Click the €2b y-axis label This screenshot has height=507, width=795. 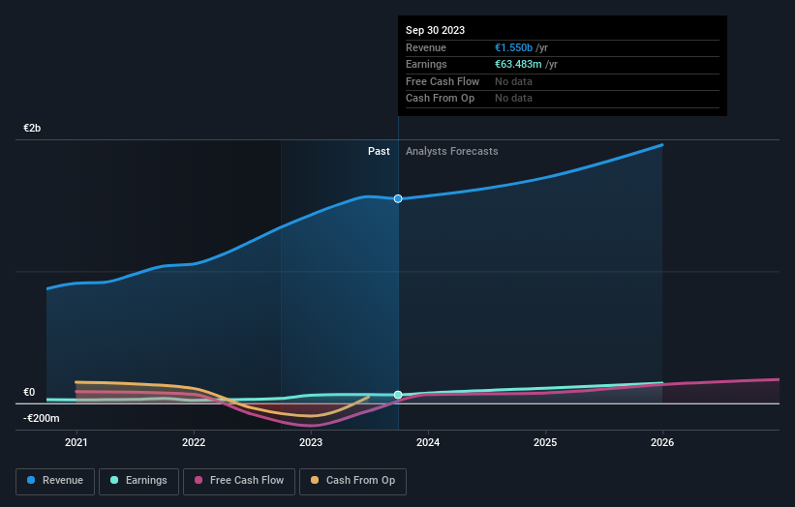[x=32, y=128]
